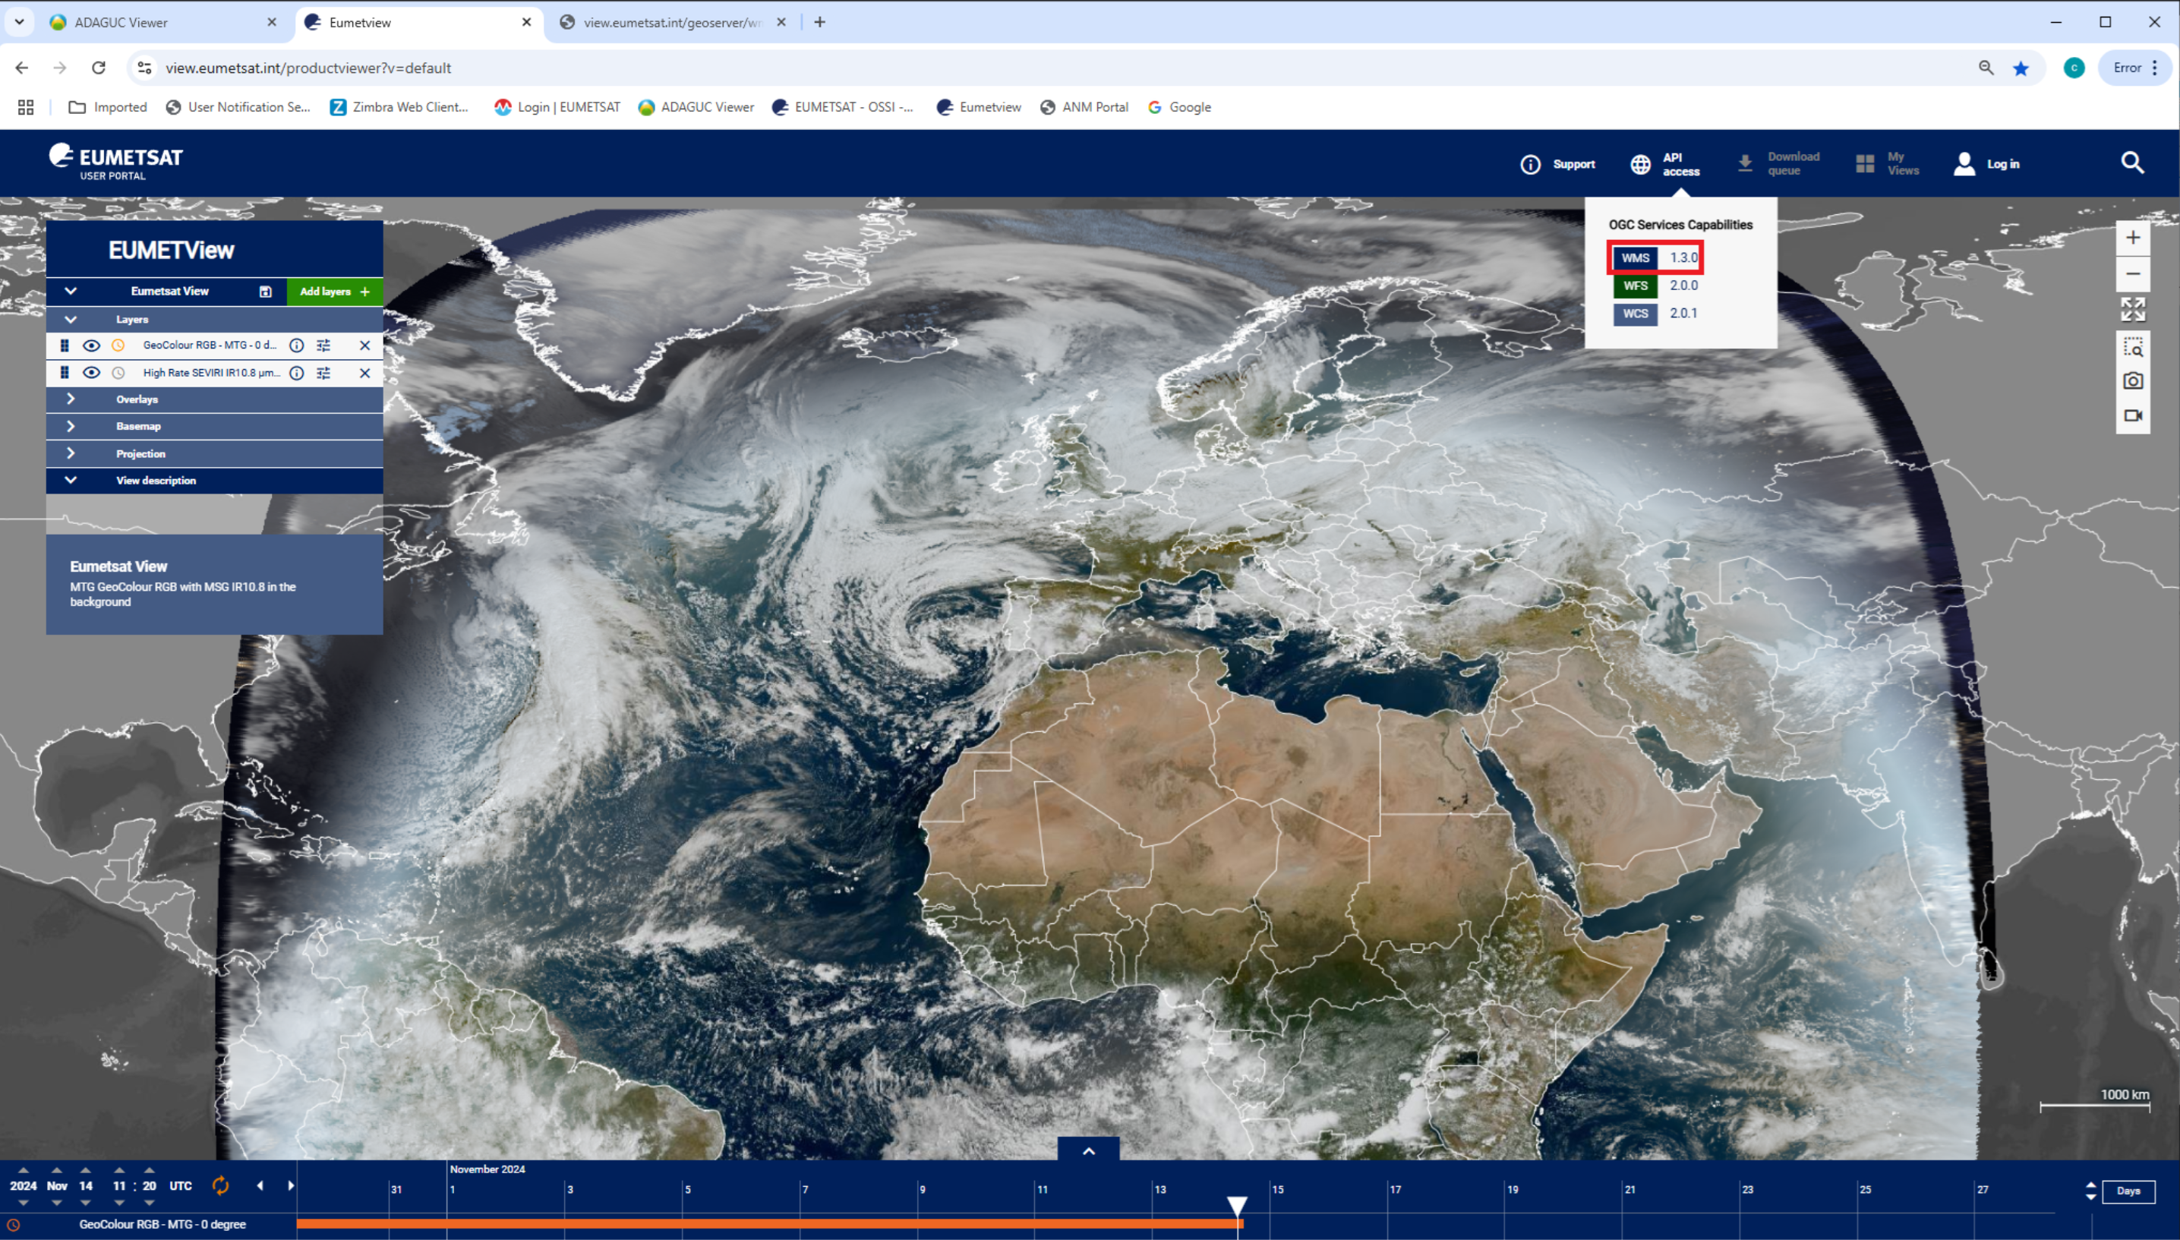The image size is (2180, 1240).
Task: Toggle the grey clock on High Rate SEVIRI layer
Action: 118,373
